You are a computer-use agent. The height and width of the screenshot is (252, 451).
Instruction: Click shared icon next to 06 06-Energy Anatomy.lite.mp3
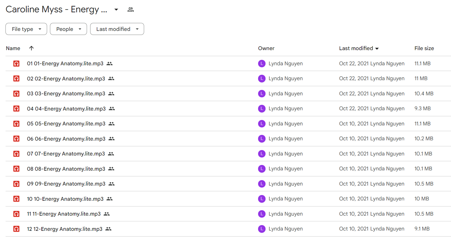pos(112,139)
